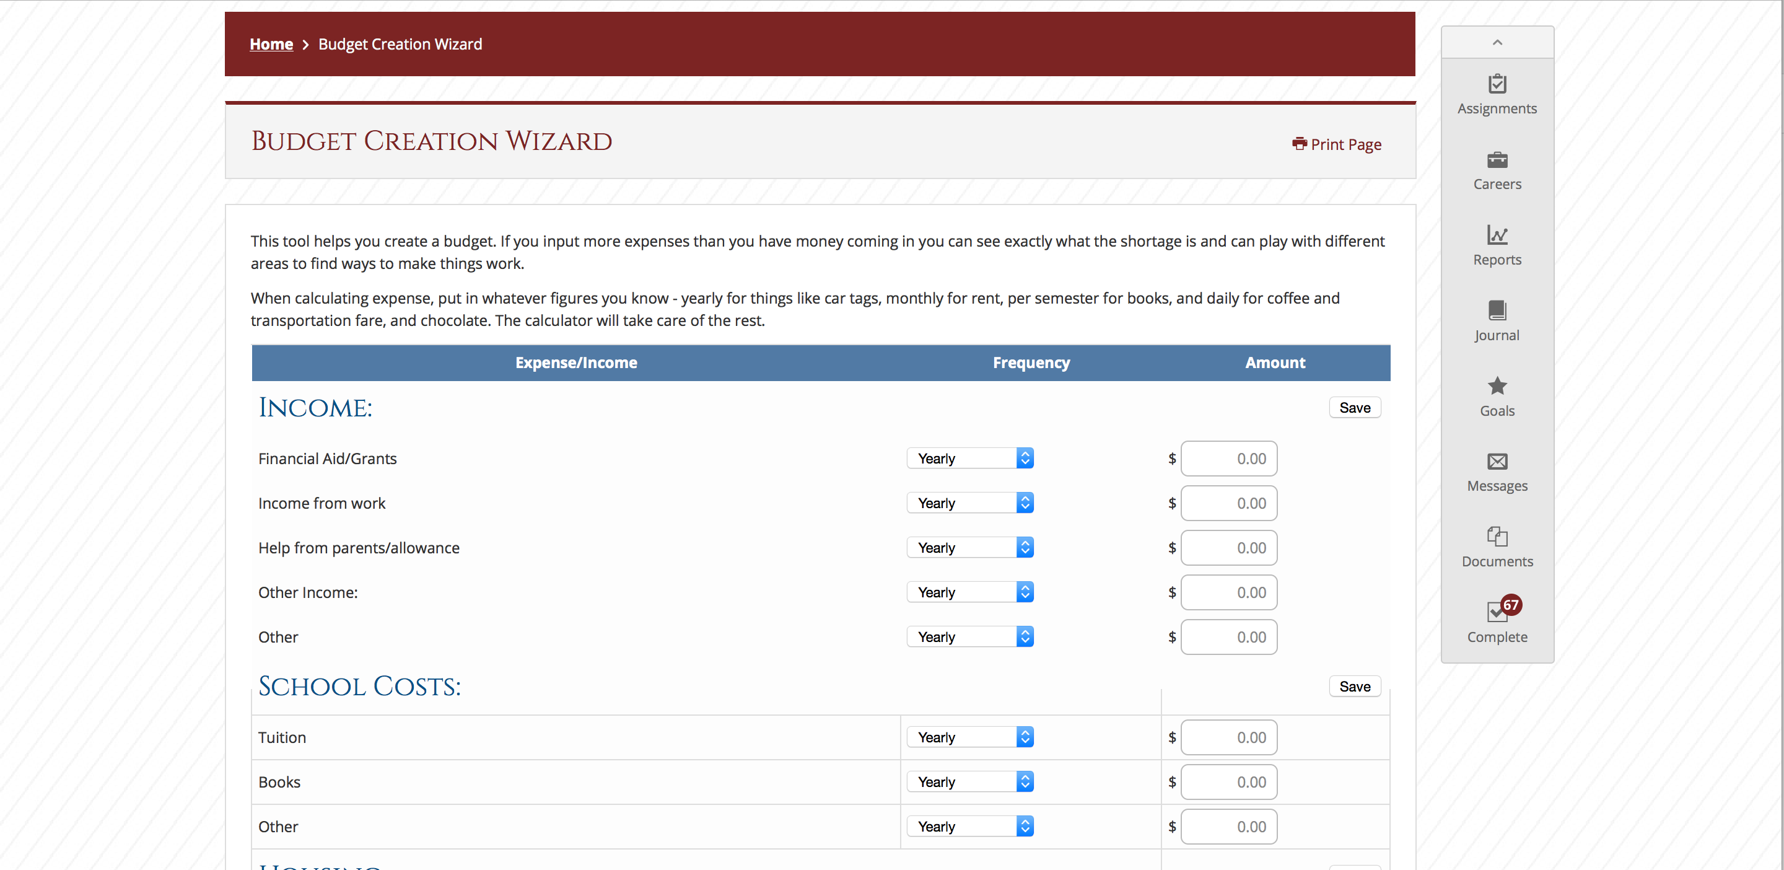This screenshot has height=870, width=1784.
Task: Click the Budget Creation Wizard breadcrumb text
Action: pos(400,43)
